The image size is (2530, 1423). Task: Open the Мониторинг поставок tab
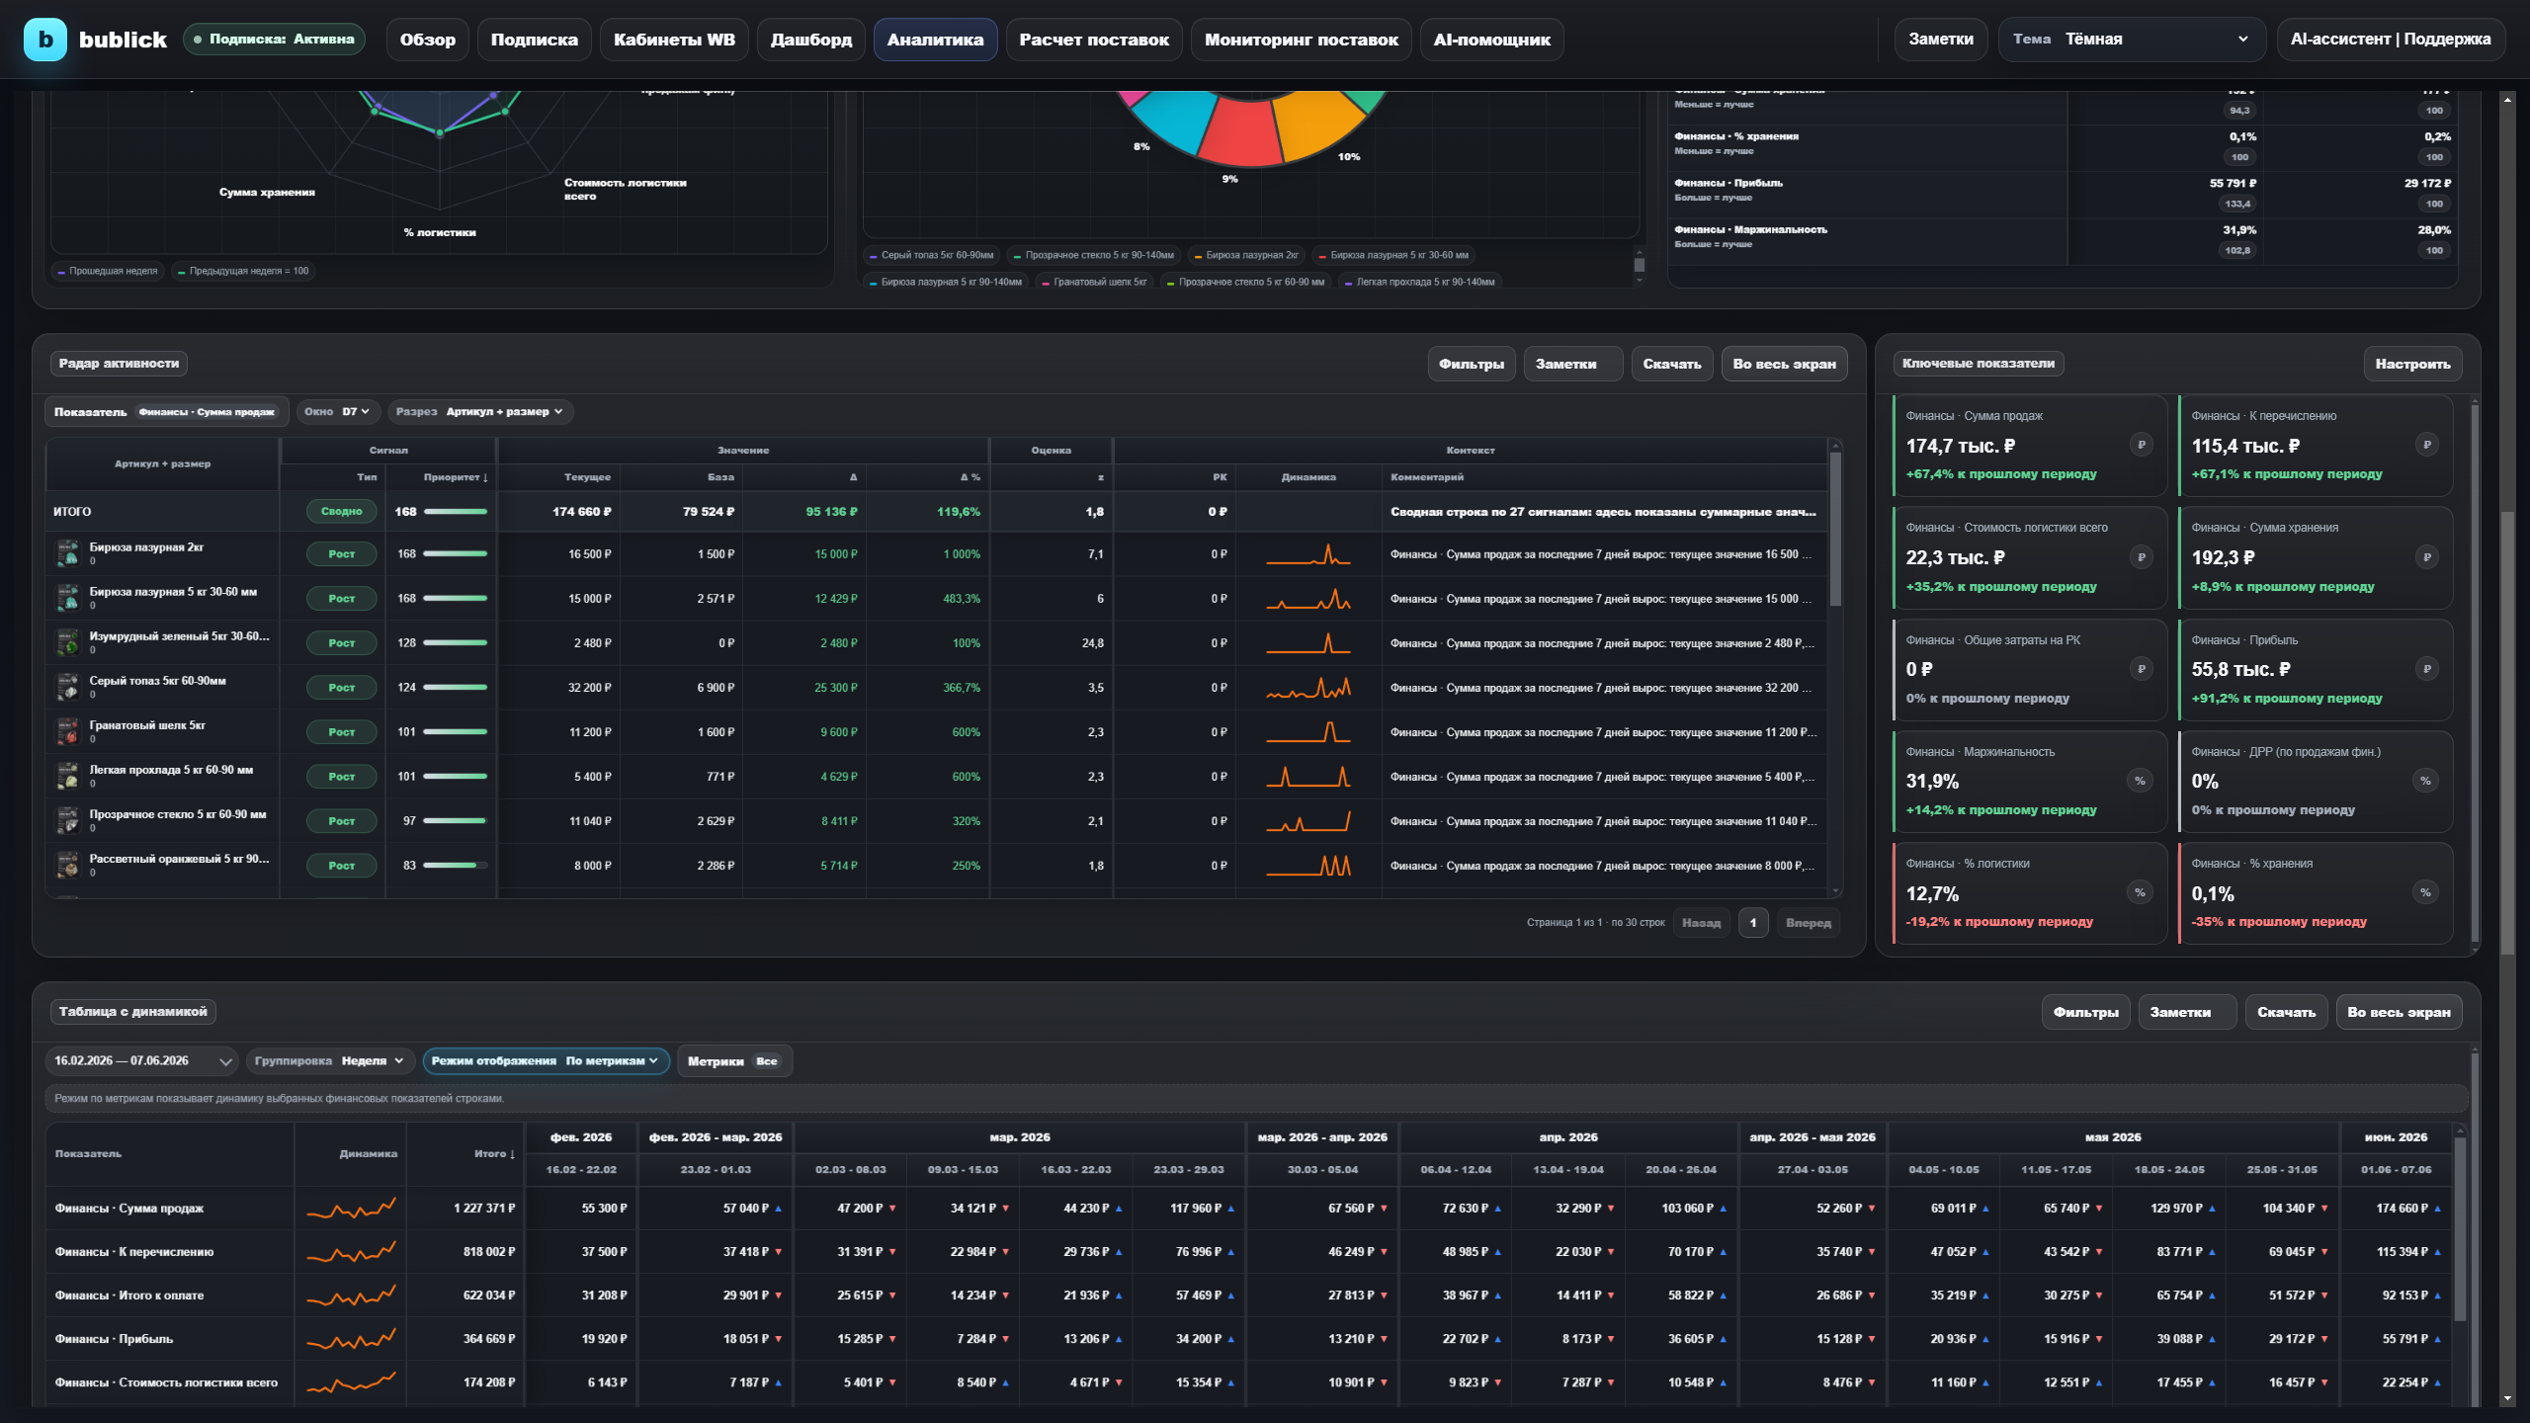pos(1301,40)
